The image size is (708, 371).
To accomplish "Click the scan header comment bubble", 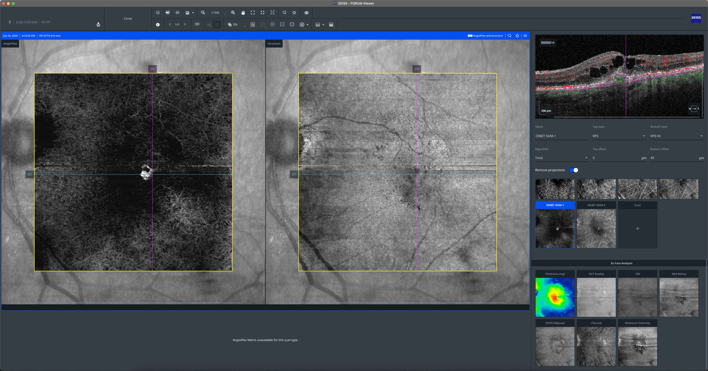I will point(509,36).
